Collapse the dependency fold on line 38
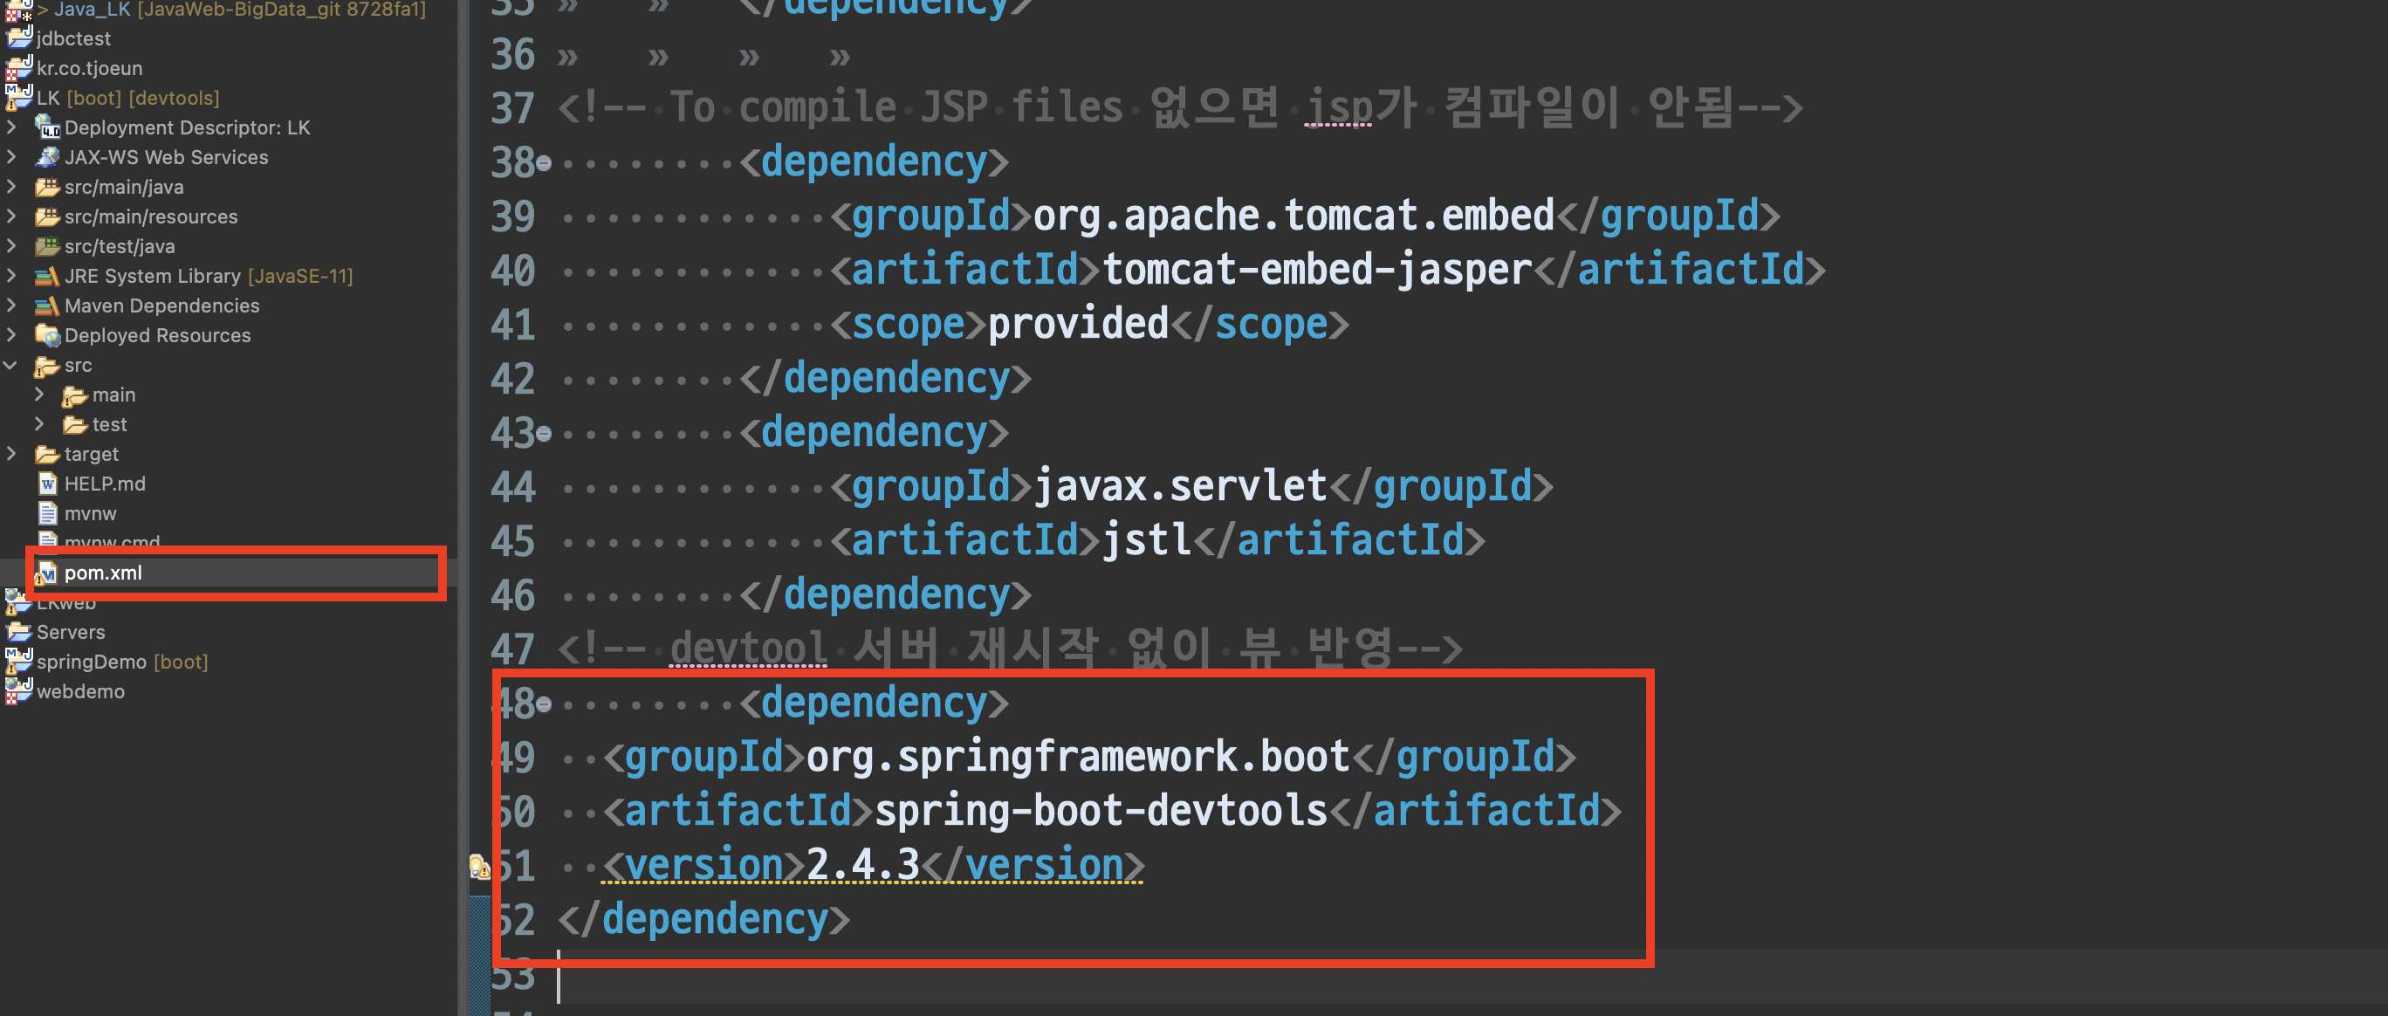Image resolution: width=2388 pixels, height=1016 pixels. coord(546,164)
